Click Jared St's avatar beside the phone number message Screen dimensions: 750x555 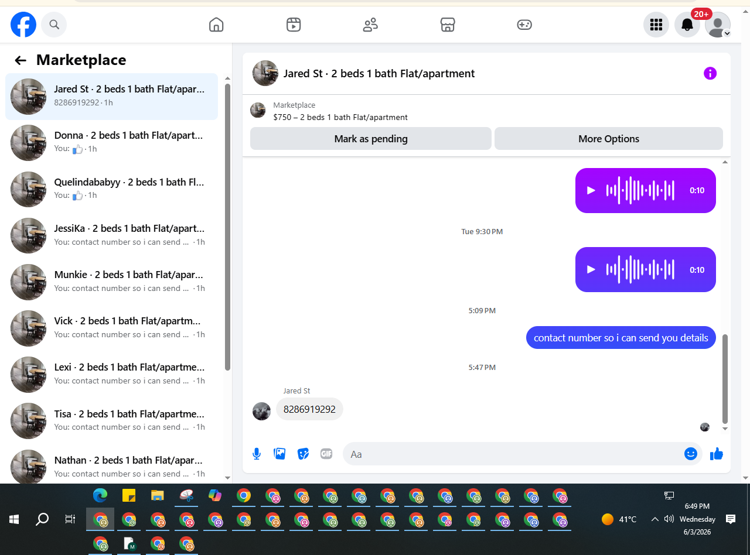[x=261, y=411]
